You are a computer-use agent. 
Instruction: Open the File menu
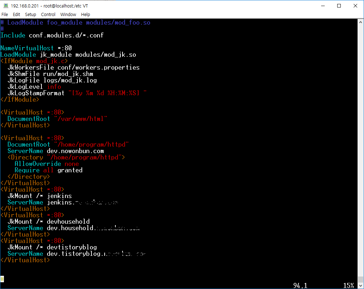coord(5,14)
